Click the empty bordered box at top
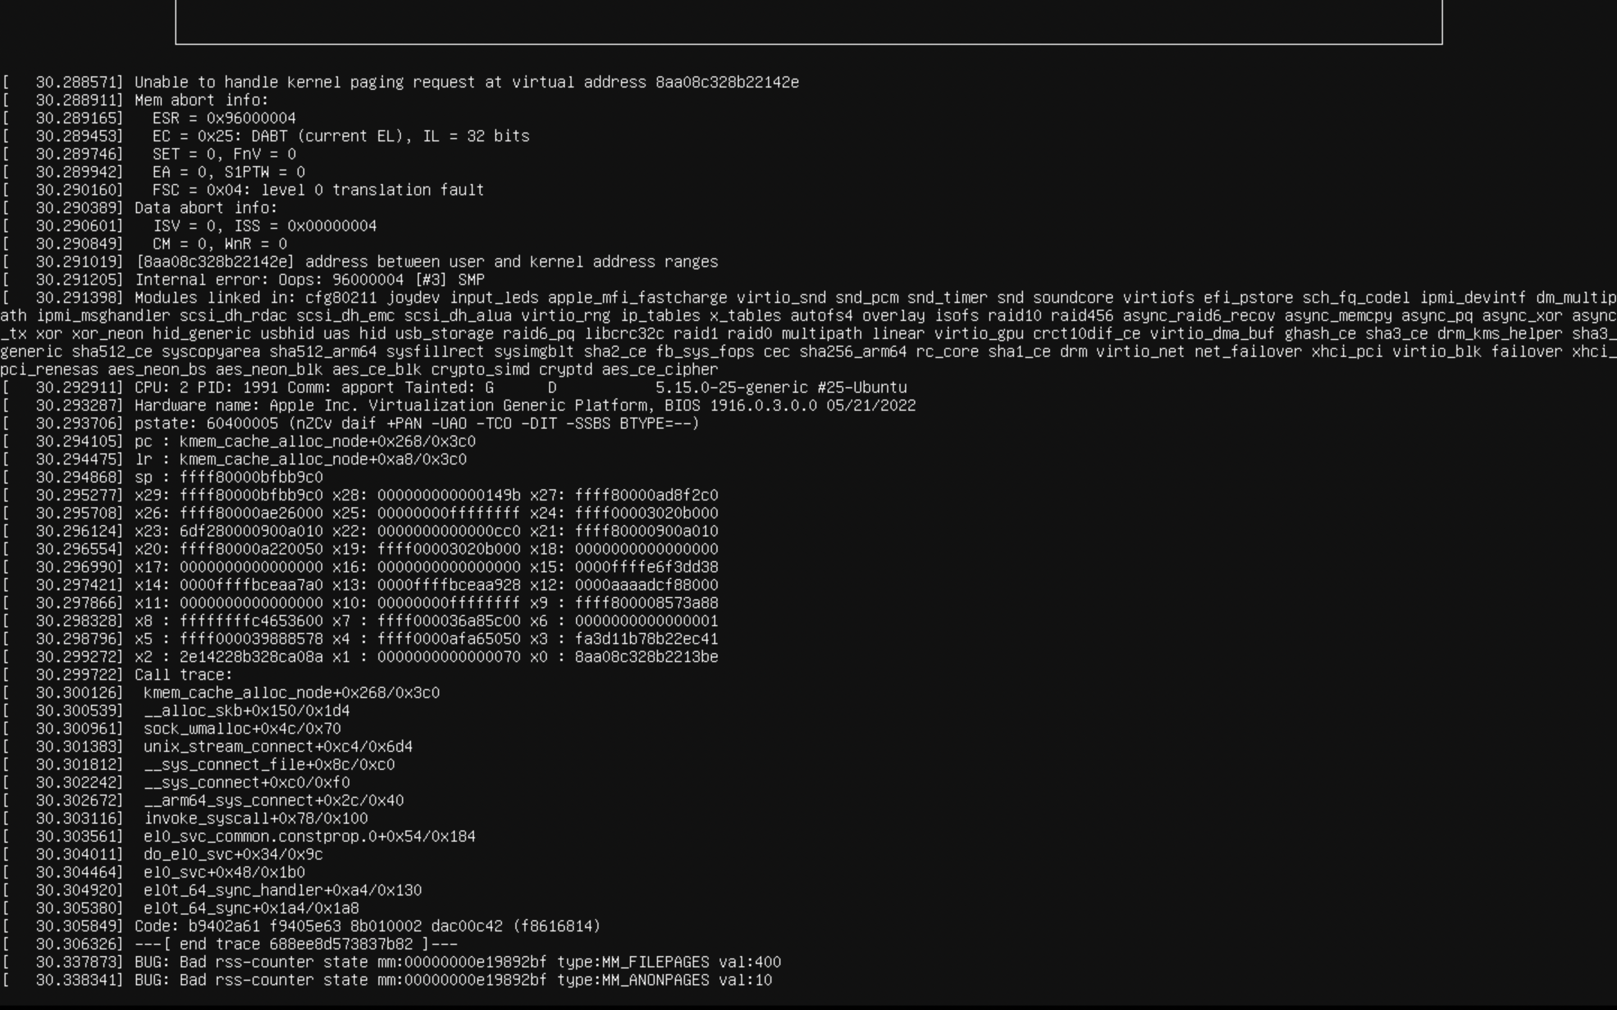 pos(808,21)
